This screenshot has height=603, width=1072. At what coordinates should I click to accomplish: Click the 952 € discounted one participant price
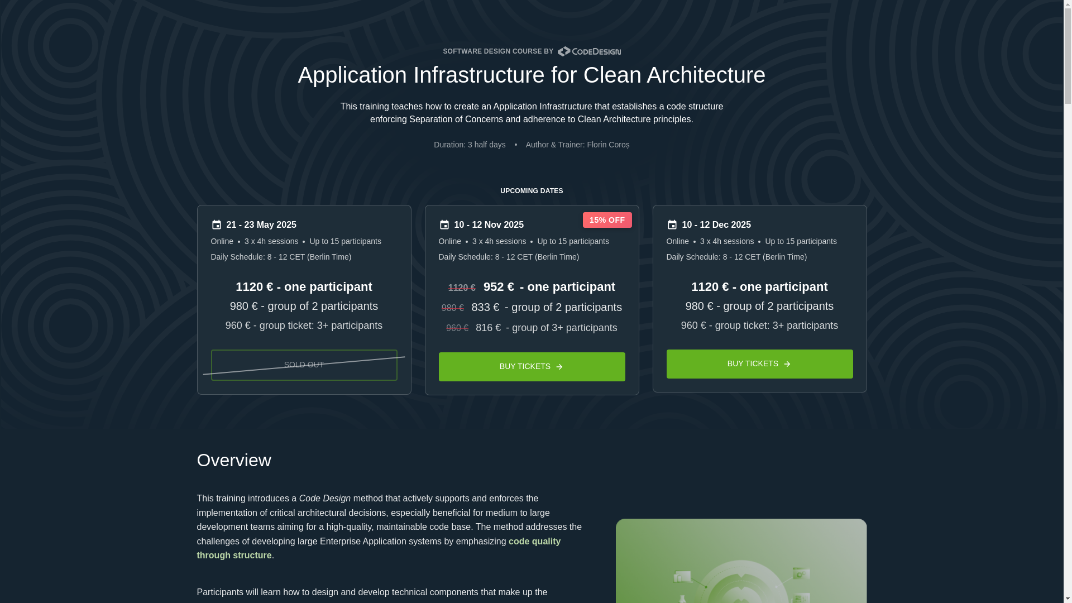498,287
